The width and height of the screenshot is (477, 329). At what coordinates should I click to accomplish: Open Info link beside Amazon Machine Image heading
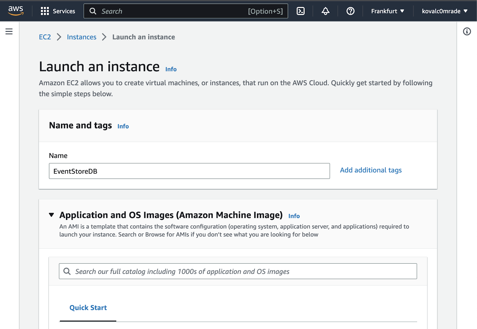point(294,216)
